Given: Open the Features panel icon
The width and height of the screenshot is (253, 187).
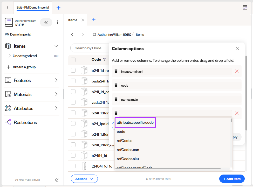Looking at the screenshot, I should pos(8,80).
